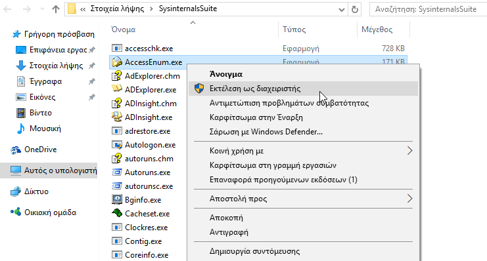The image size is (487, 261).
Task: Select Αυτός ο υπολογιστής in the sidebar
Action: 49,171
